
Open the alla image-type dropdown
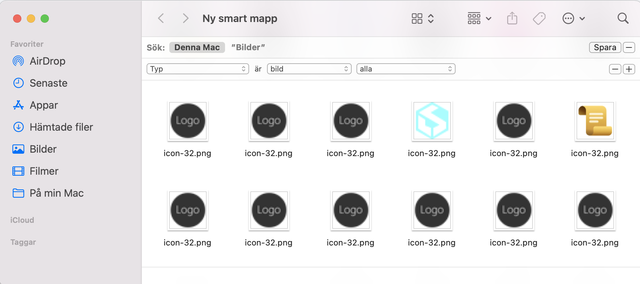click(x=406, y=69)
